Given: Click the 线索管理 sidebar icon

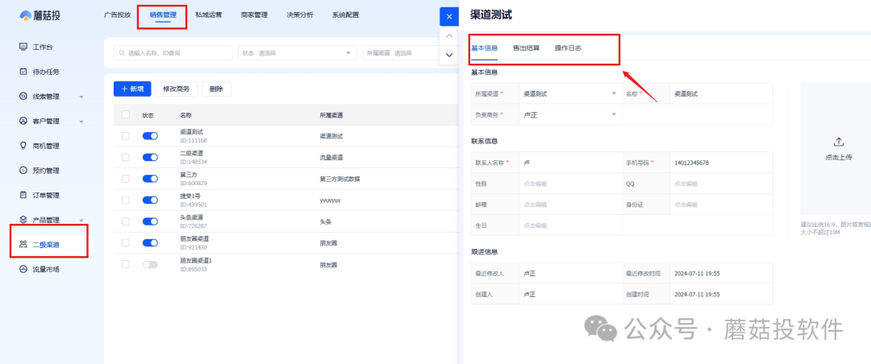Looking at the screenshot, I should coord(23,96).
